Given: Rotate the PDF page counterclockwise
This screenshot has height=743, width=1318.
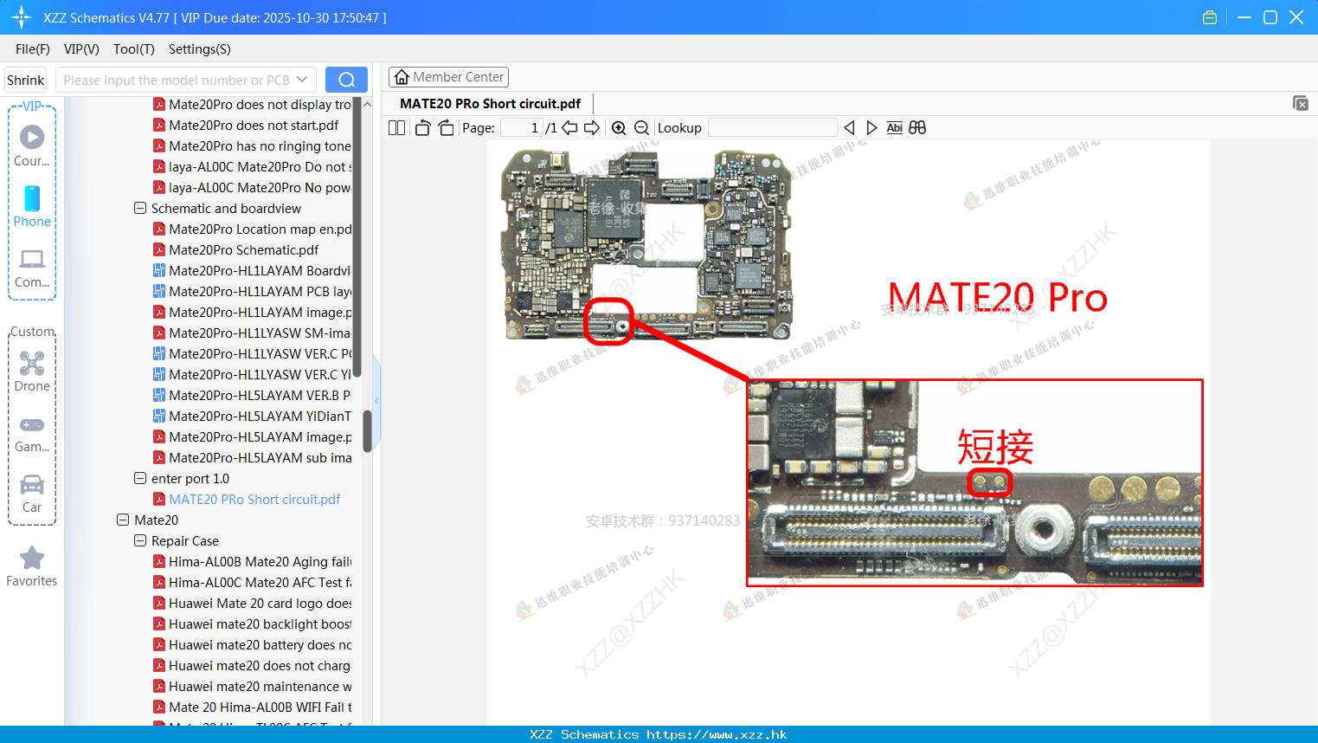Looking at the screenshot, I should click(x=422, y=128).
